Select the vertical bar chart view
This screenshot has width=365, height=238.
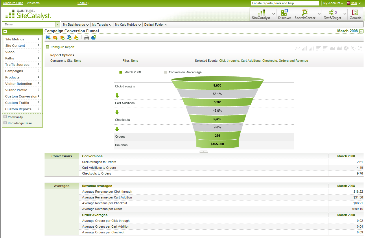(x=304, y=48)
